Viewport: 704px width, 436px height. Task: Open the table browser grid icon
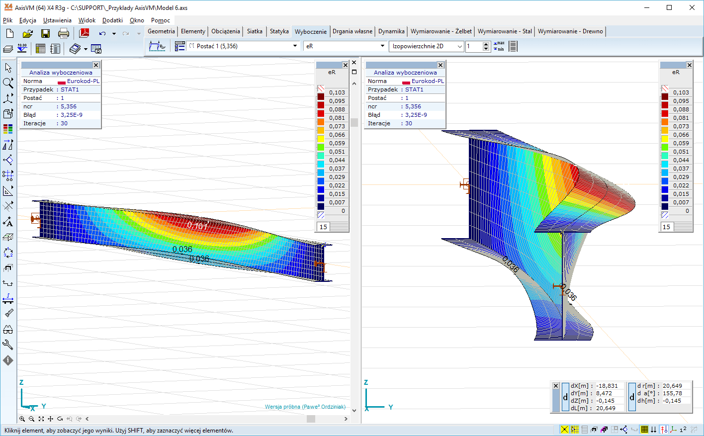point(41,49)
